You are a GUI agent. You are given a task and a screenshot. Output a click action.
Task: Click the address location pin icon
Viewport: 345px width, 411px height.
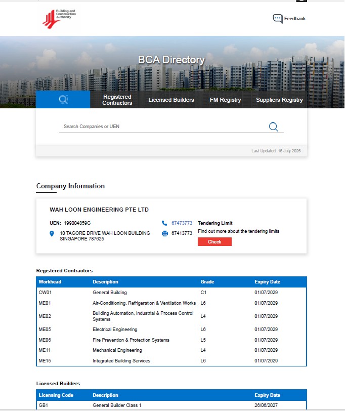coord(52,233)
